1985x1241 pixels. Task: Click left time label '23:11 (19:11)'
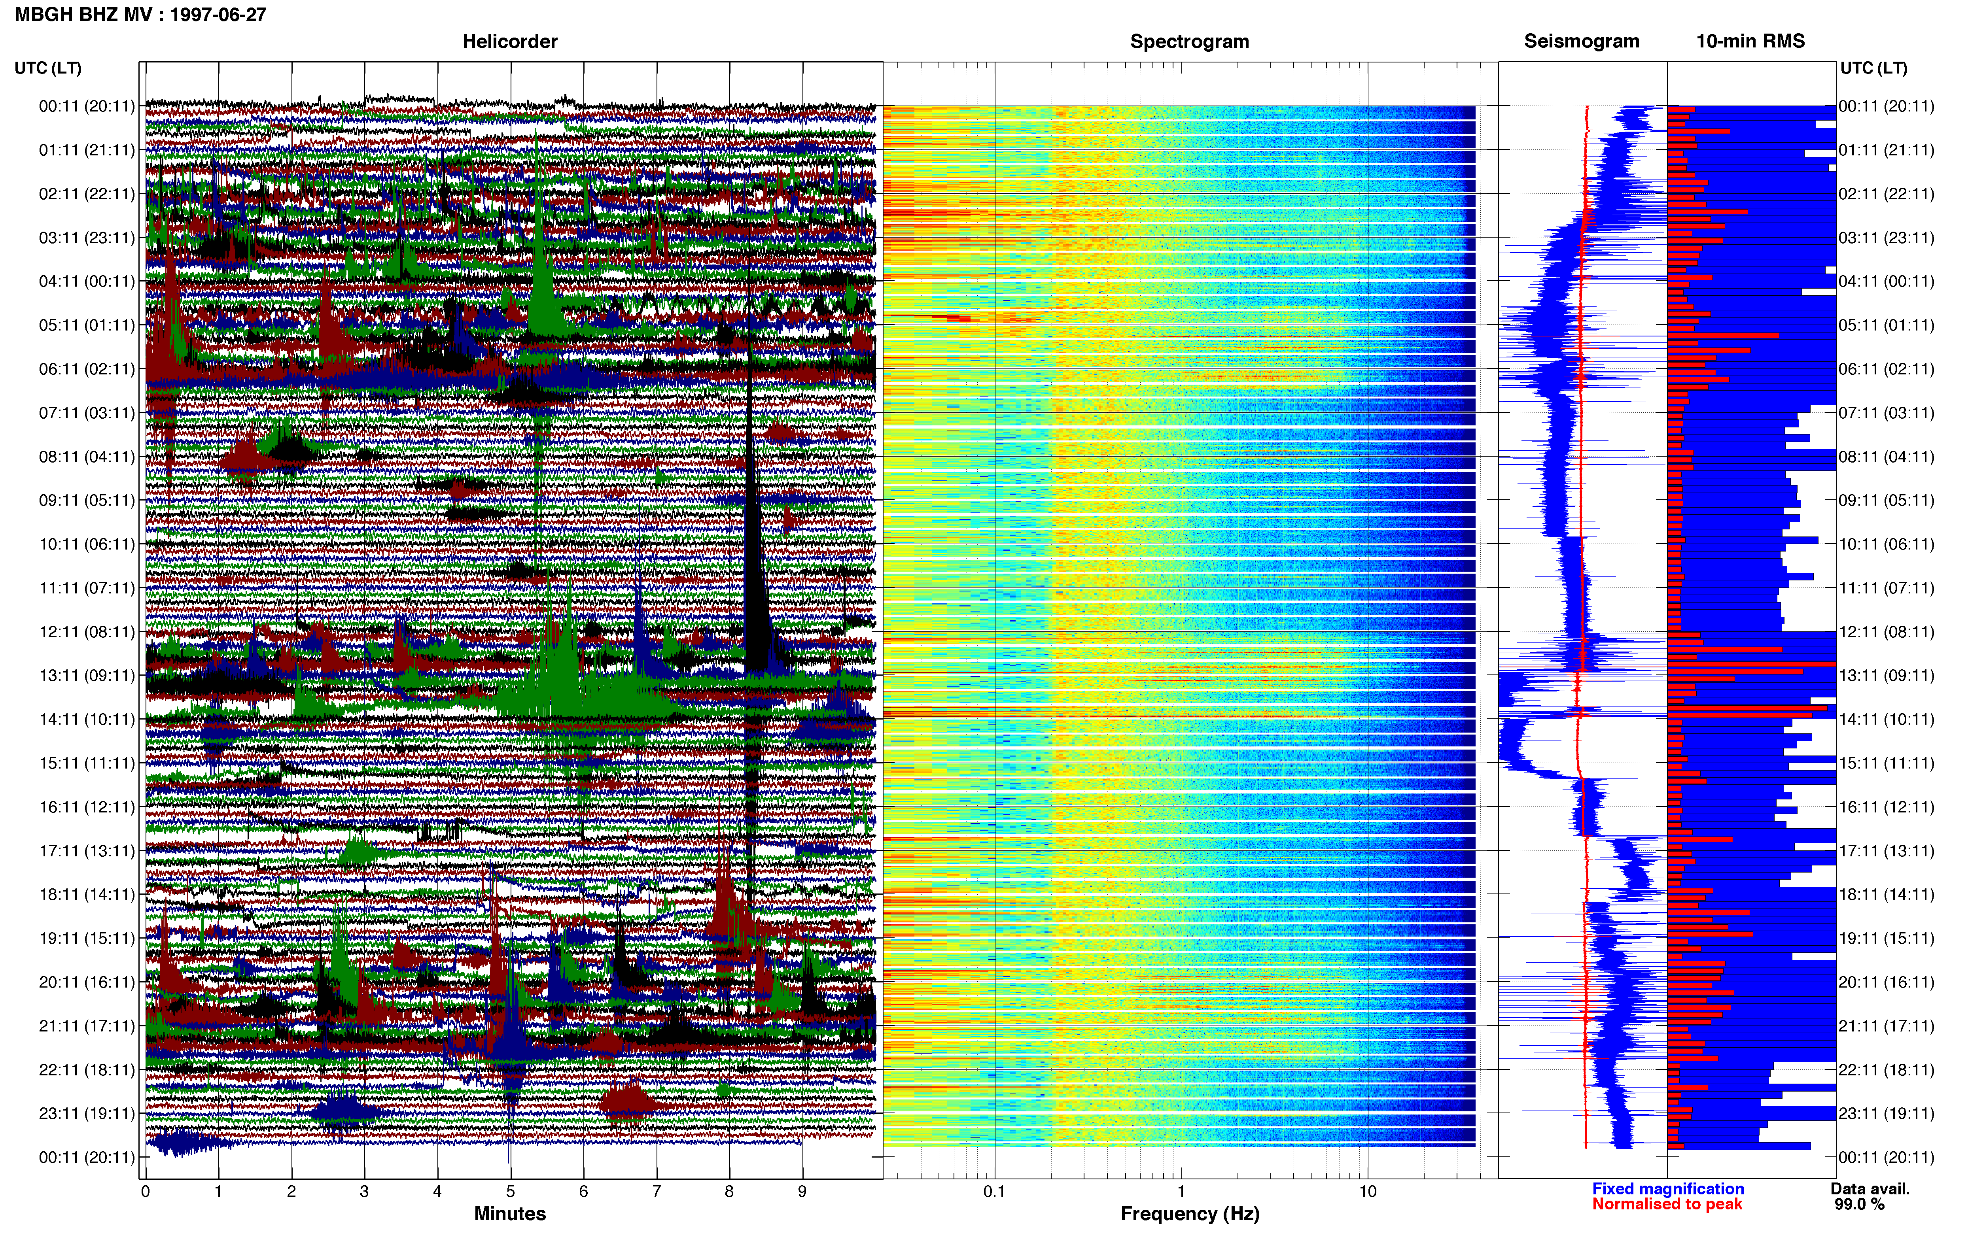click(x=86, y=1114)
